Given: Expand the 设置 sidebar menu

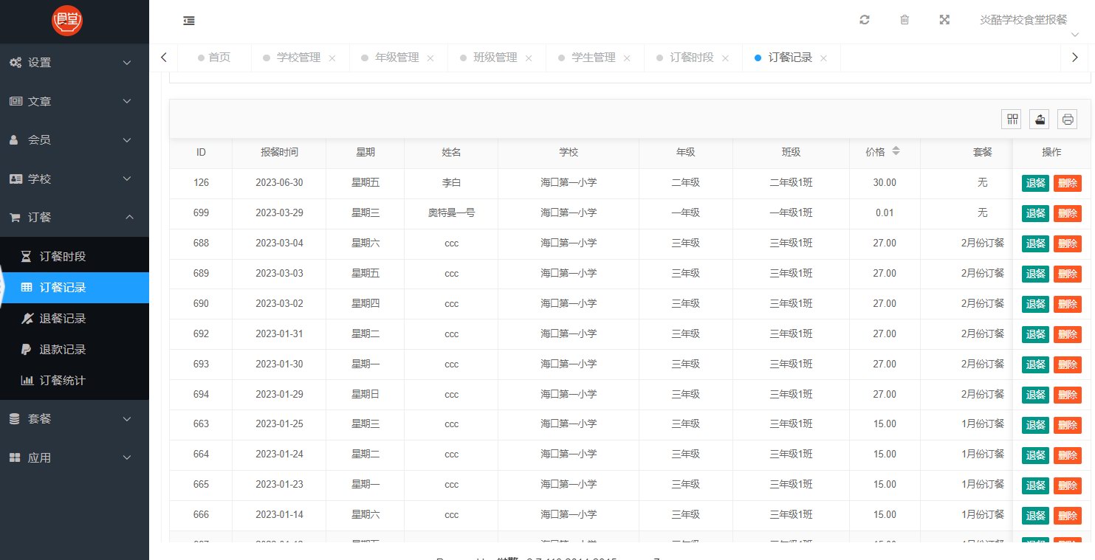Looking at the screenshot, I should pos(75,63).
